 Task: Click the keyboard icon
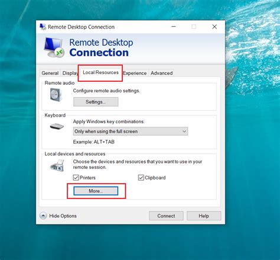(x=57, y=126)
